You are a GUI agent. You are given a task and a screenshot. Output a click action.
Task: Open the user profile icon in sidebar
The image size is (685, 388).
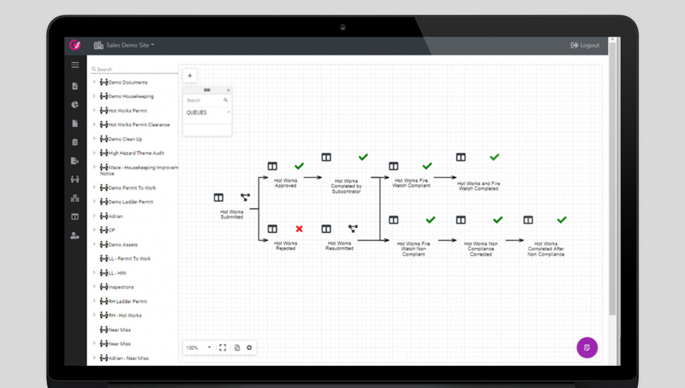75,236
